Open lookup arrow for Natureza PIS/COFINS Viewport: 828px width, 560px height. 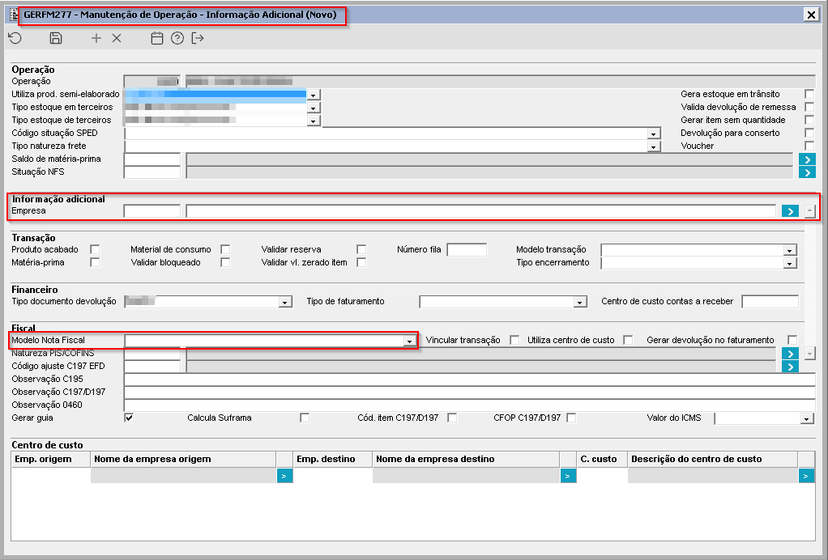click(x=790, y=354)
